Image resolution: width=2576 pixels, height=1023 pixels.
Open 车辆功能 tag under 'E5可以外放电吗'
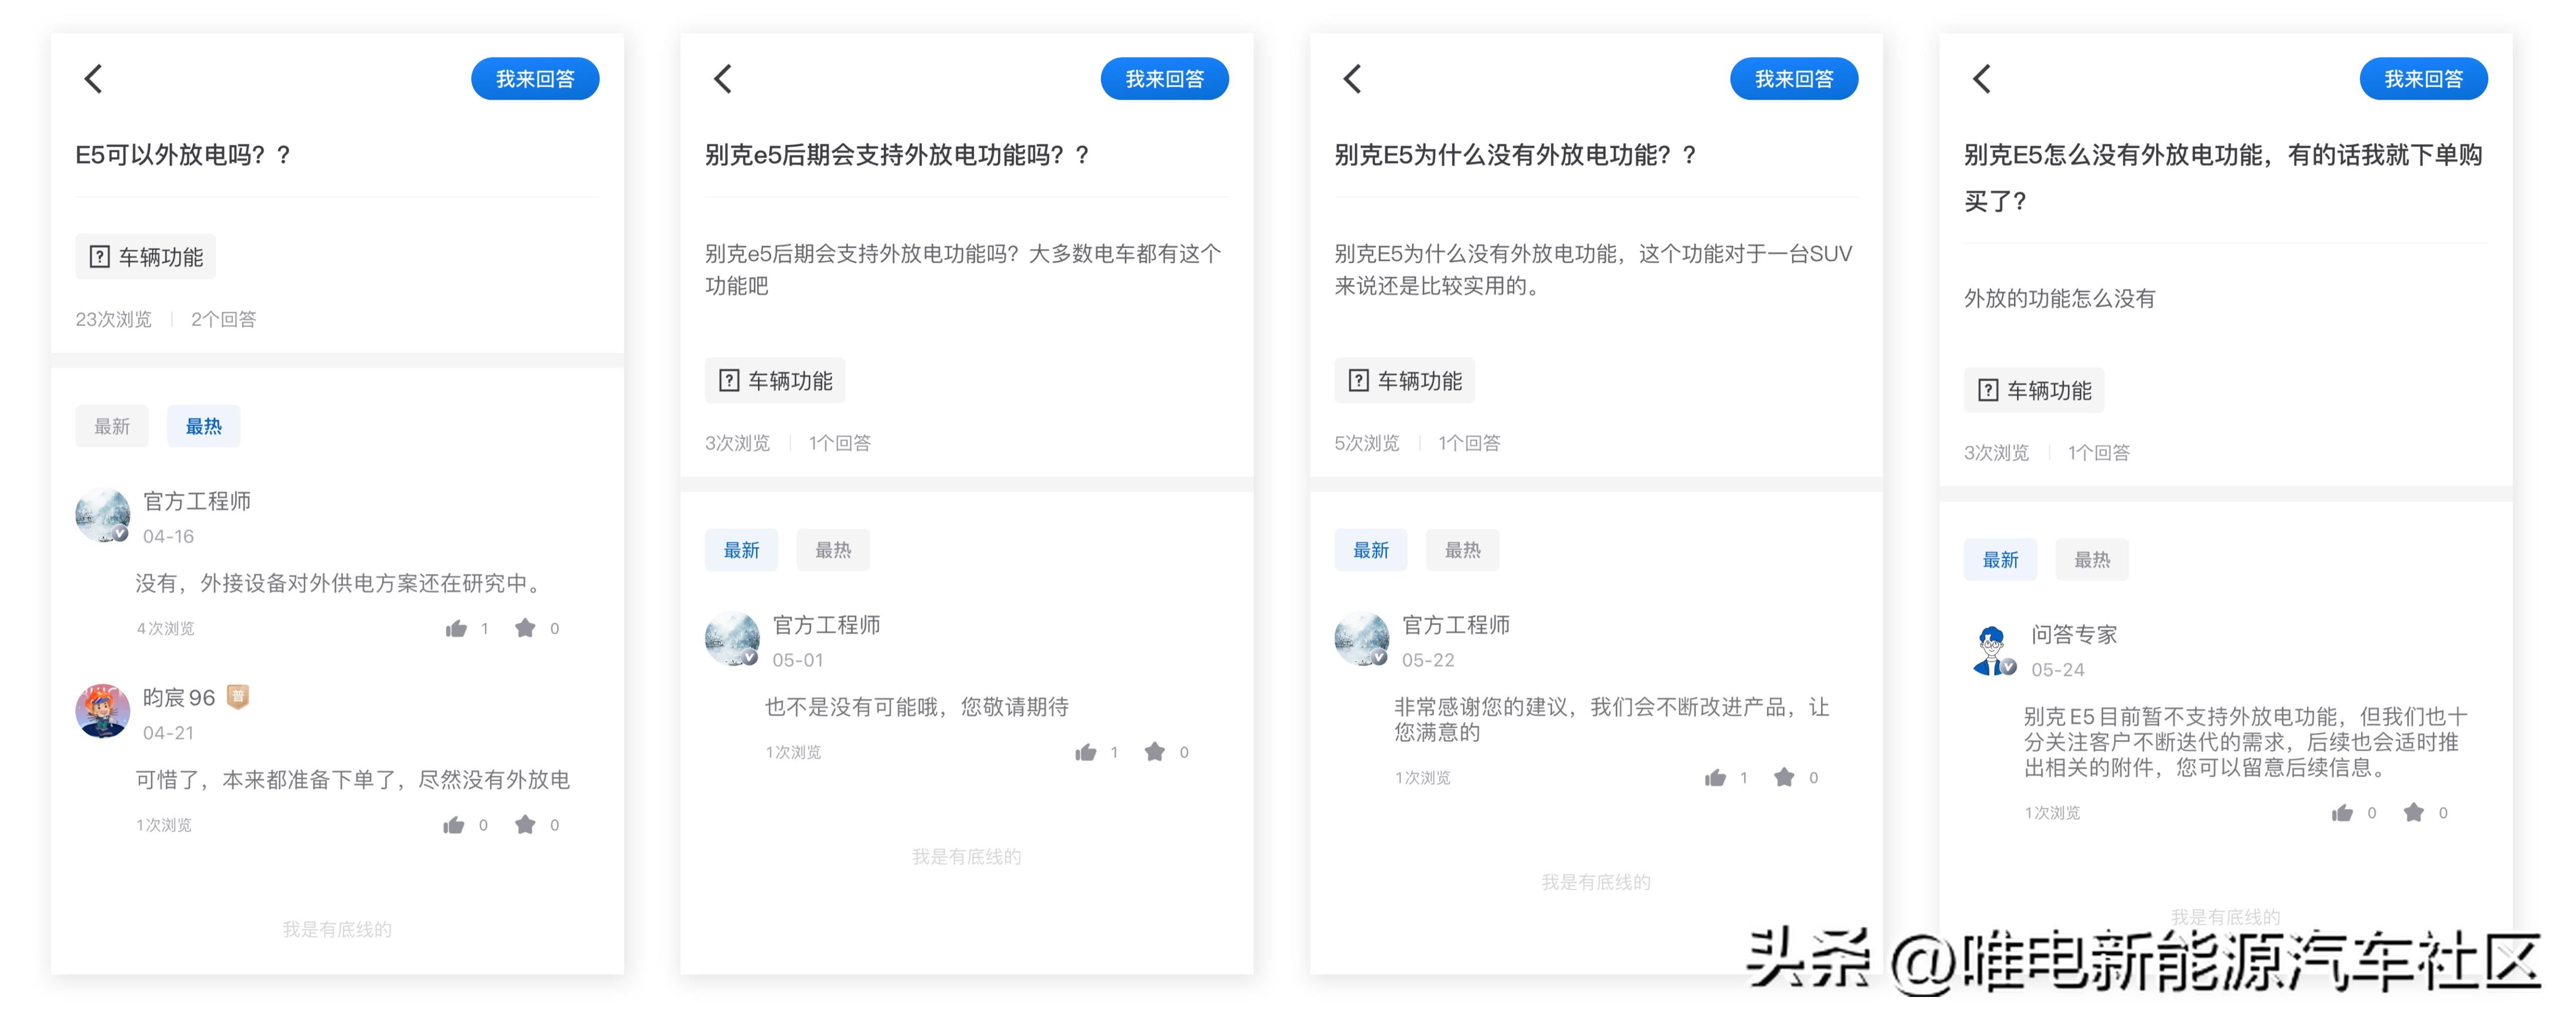146,257
